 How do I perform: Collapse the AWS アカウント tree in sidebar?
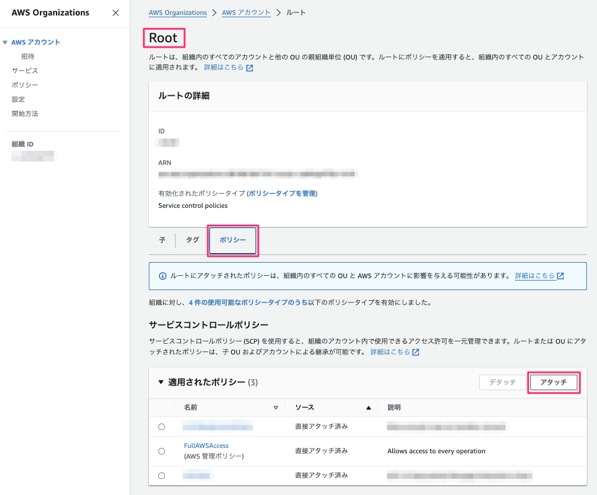pyautogui.click(x=5, y=42)
